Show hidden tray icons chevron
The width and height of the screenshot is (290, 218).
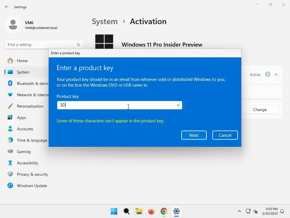[239, 211]
